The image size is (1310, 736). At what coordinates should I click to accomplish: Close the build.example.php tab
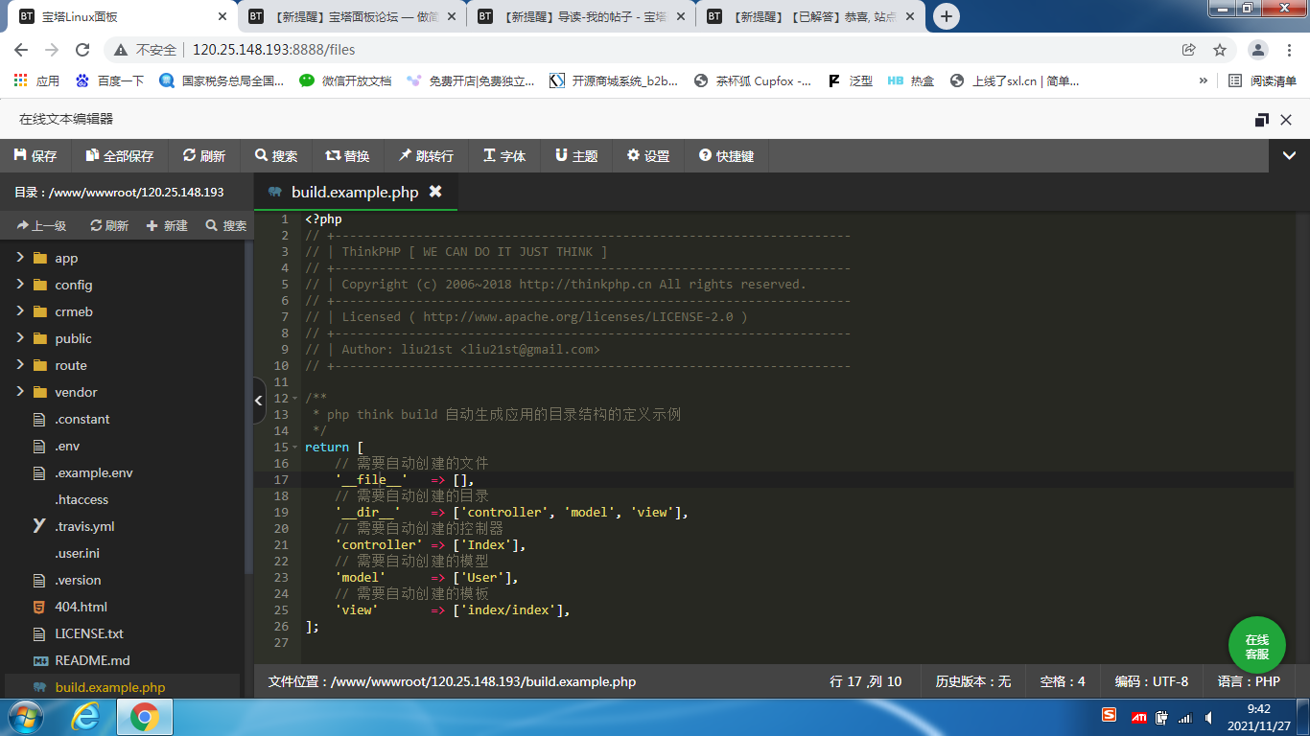tap(435, 192)
